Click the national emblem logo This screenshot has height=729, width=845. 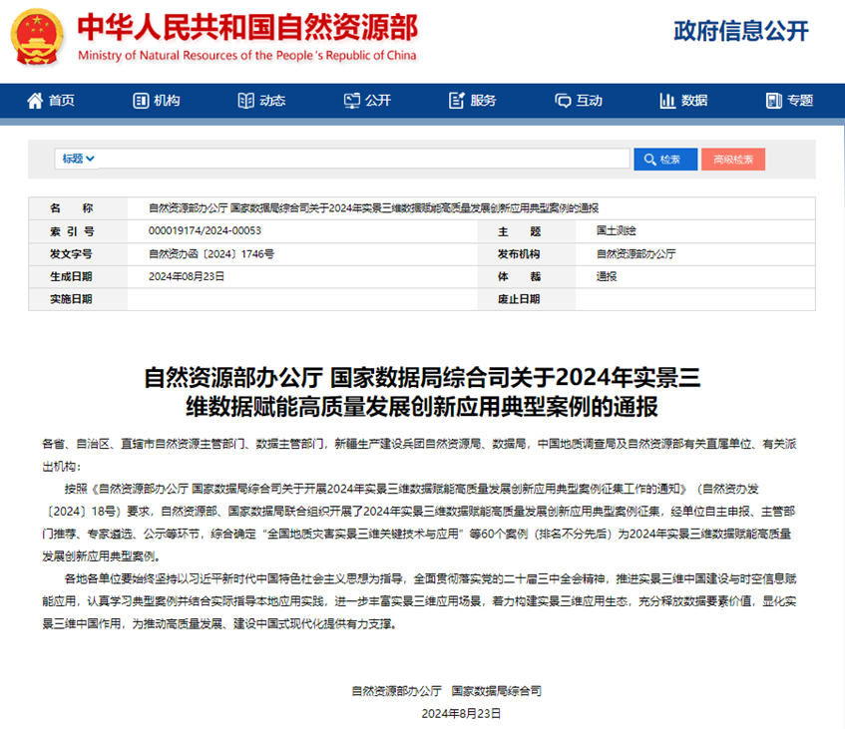point(37,38)
